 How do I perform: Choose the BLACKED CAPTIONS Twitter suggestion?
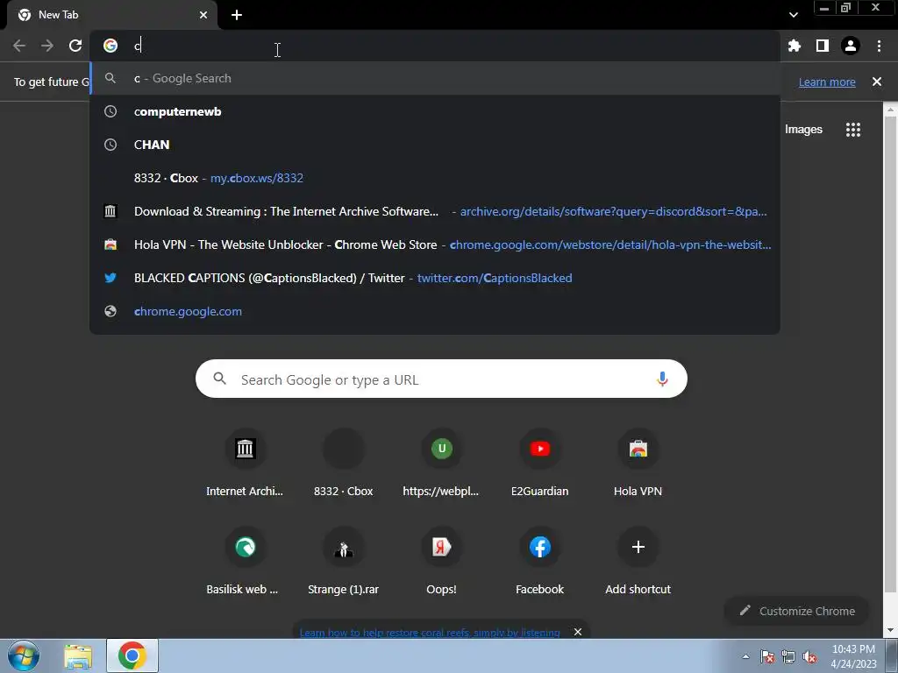click(435, 278)
